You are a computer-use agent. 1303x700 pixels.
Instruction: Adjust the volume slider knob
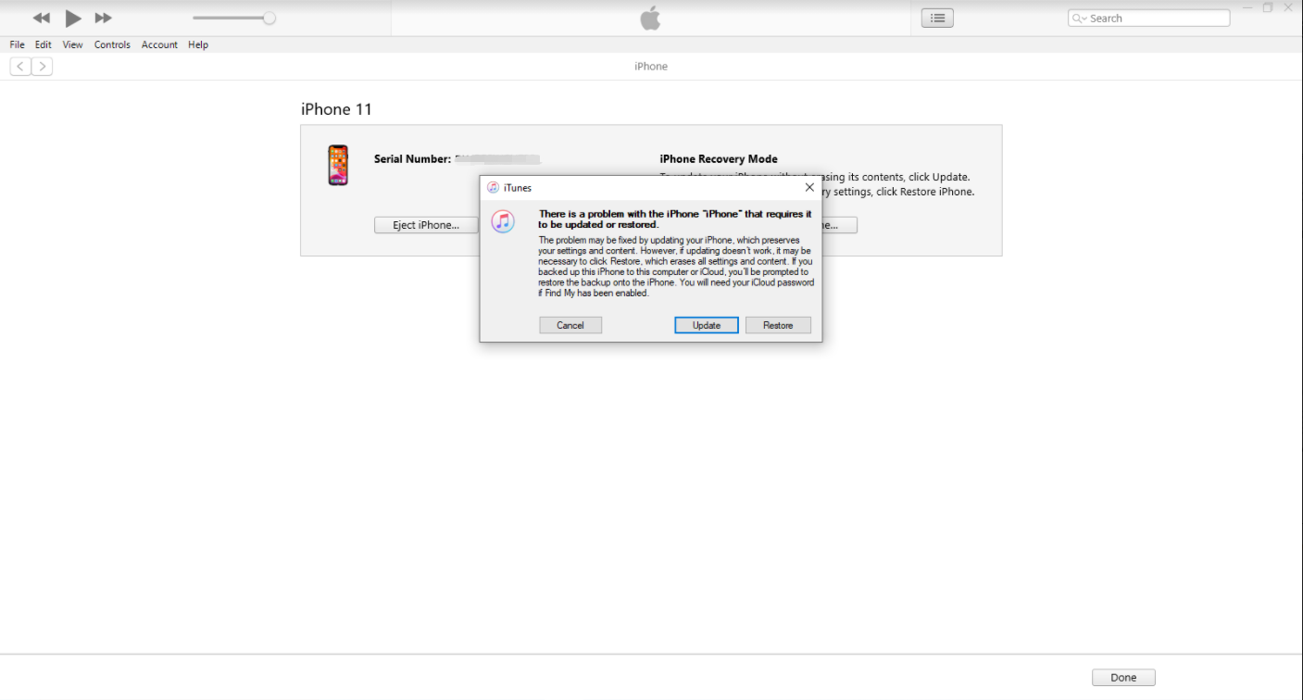coord(269,18)
